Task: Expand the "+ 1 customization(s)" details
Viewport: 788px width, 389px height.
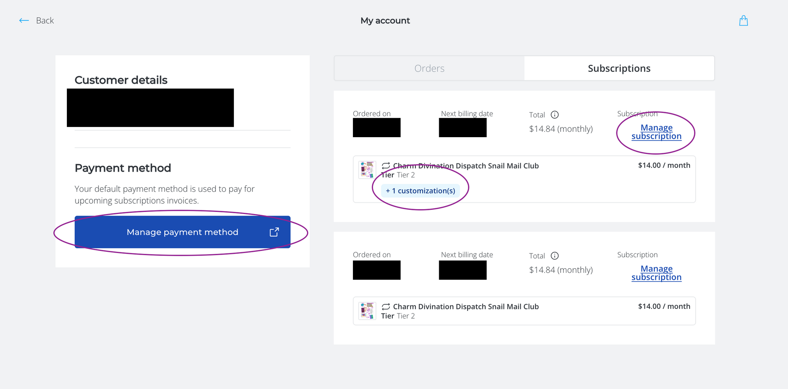Action: (421, 191)
